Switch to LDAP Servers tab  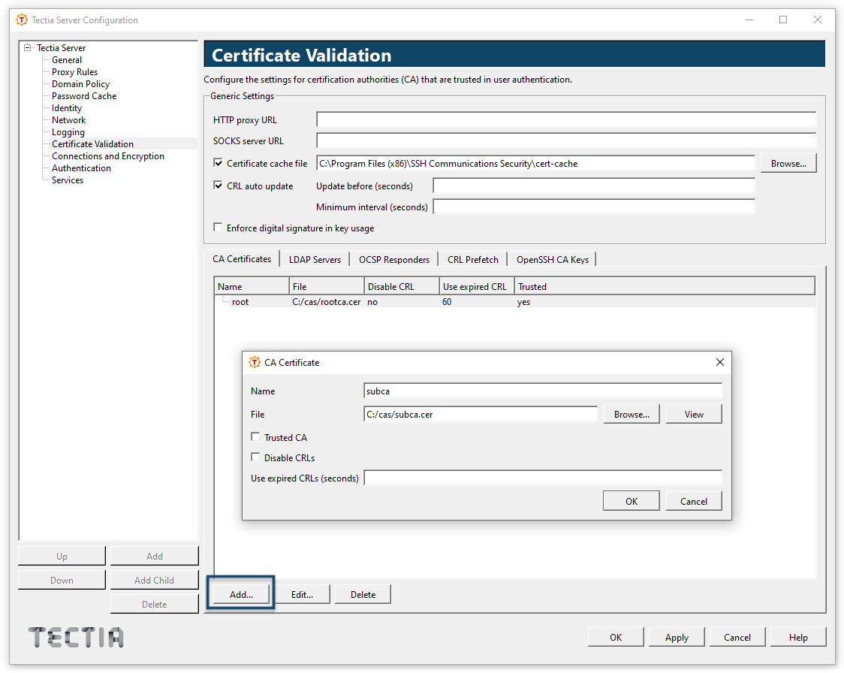tap(315, 259)
